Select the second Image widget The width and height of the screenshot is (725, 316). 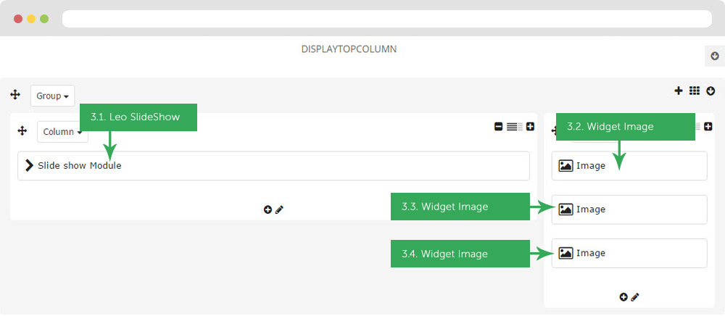coord(629,209)
